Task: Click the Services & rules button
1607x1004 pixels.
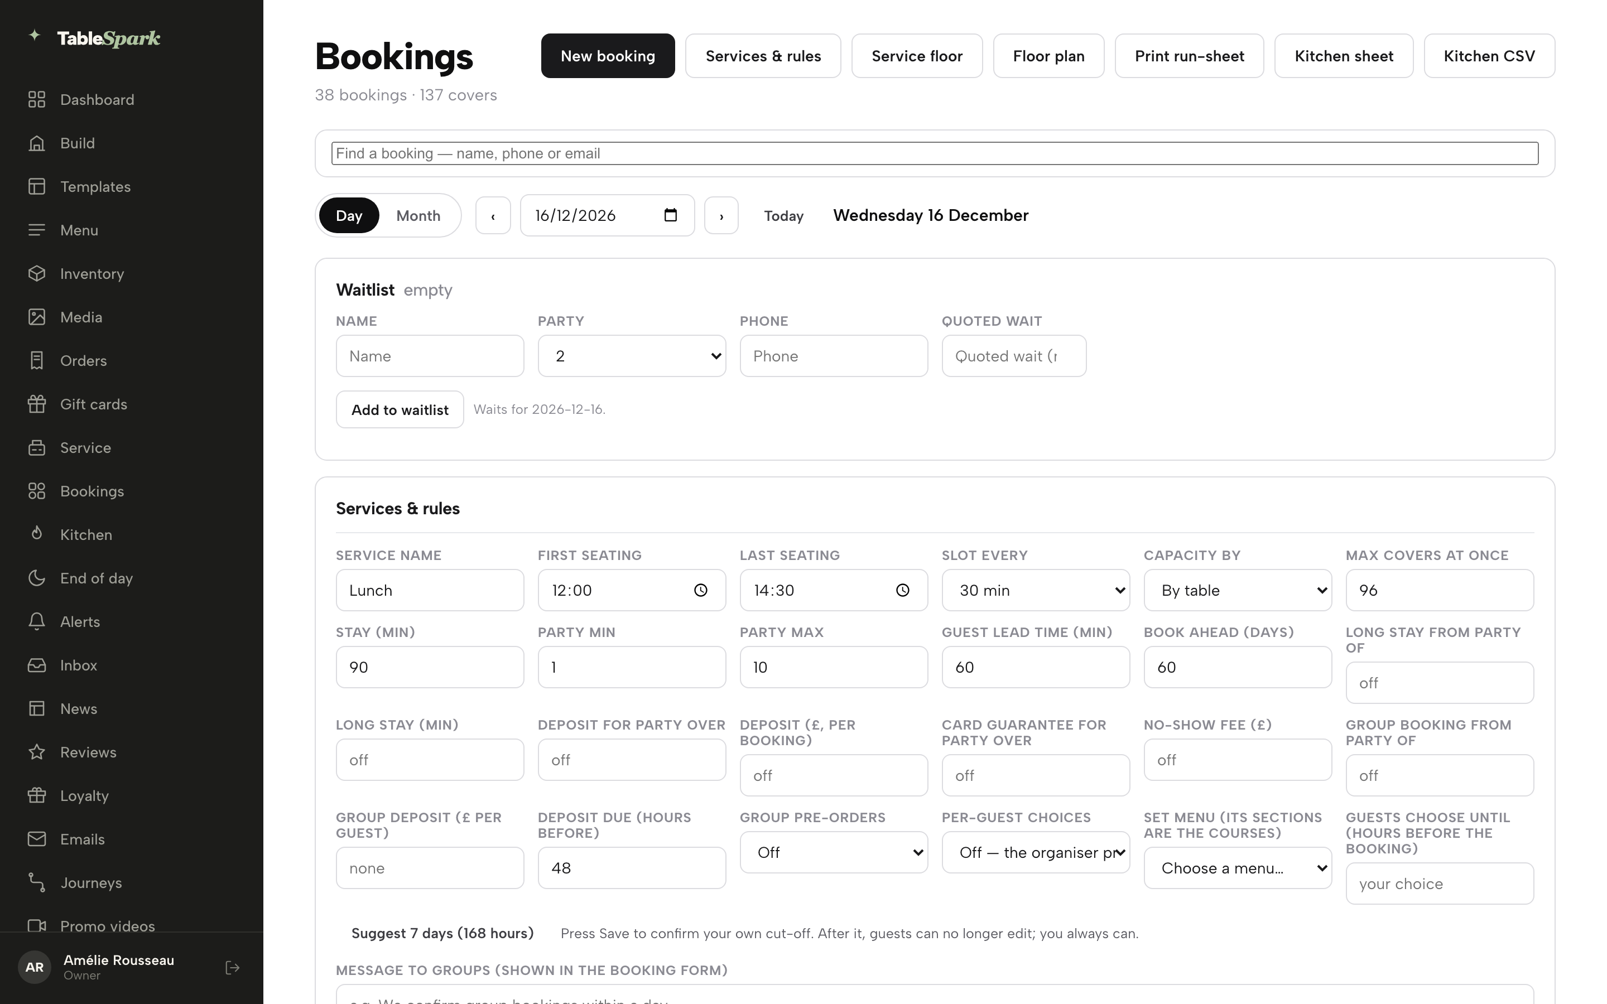Action: coord(763,56)
